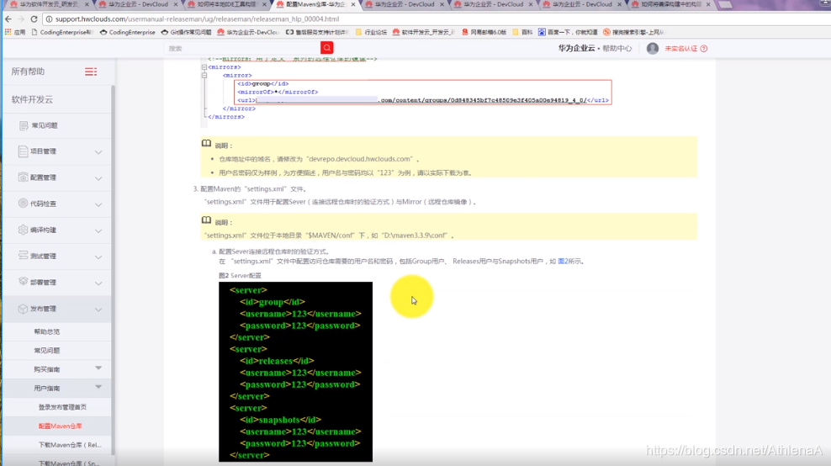Click the 帮助中心 header link
Viewport: 831px width, 466px height.
617,48
